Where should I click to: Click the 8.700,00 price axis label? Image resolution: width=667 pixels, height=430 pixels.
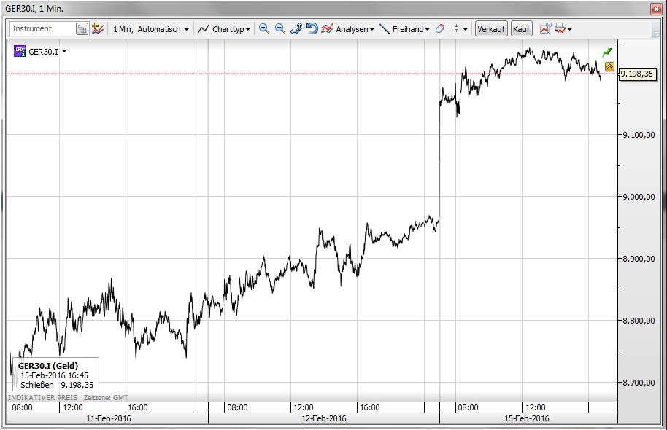(x=639, y=383)
